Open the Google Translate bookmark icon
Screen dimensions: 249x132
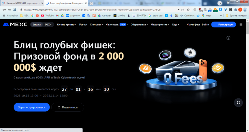[89, 15]
